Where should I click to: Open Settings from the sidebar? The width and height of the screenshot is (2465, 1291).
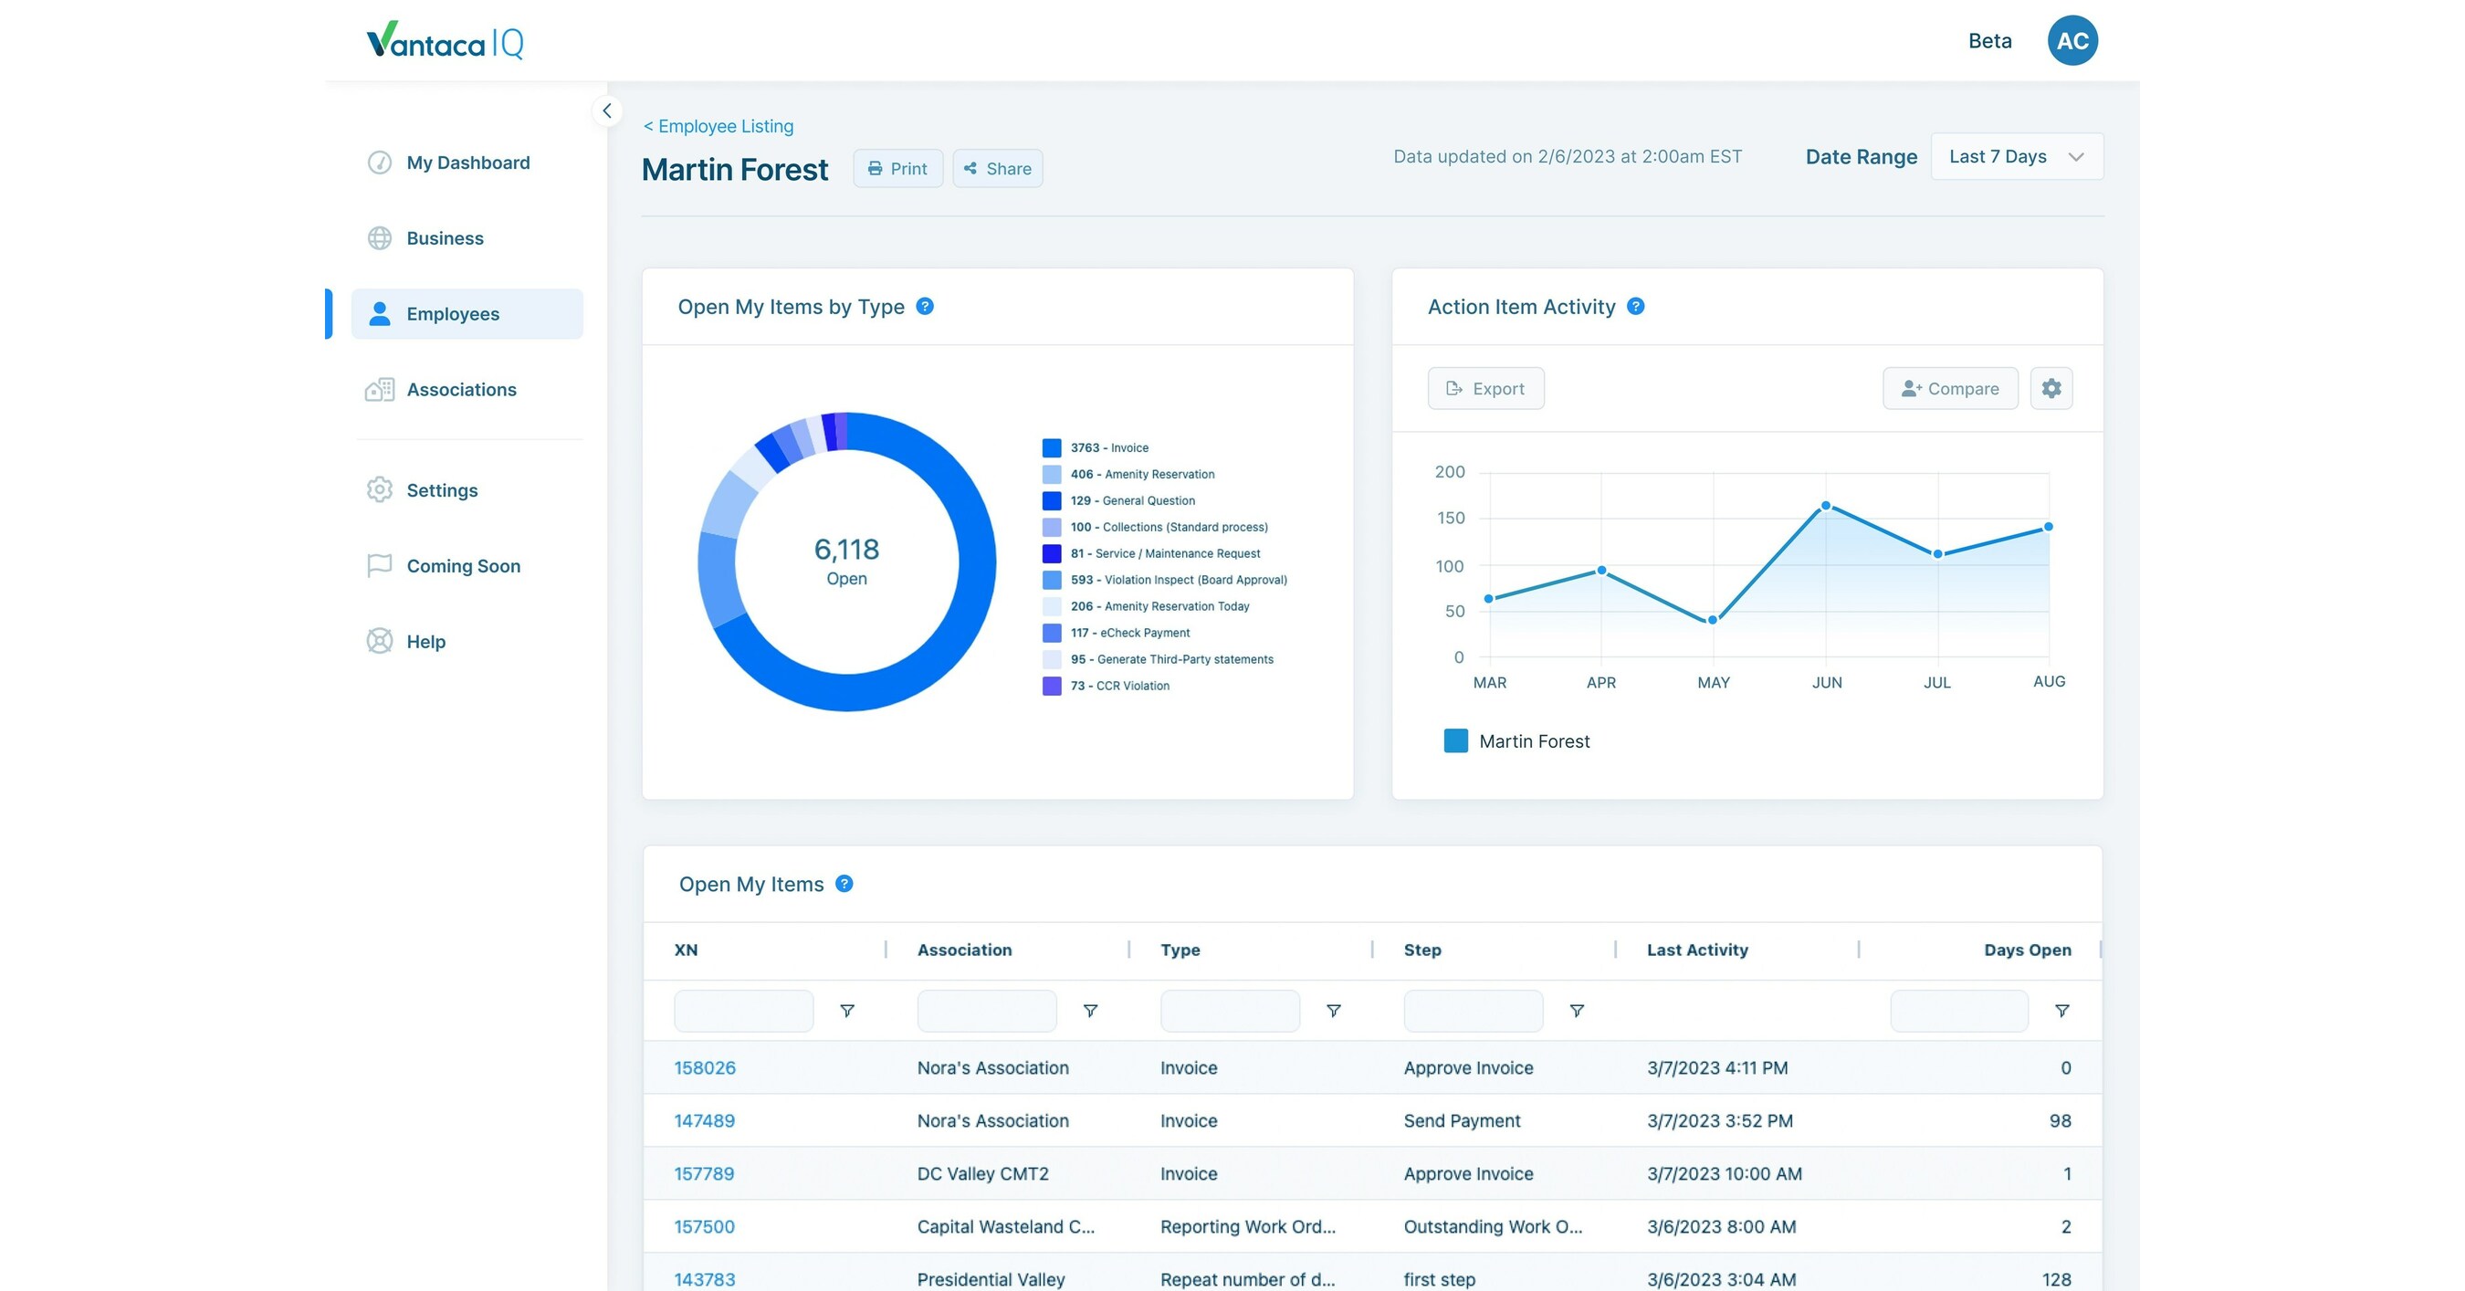click(441, 490)
